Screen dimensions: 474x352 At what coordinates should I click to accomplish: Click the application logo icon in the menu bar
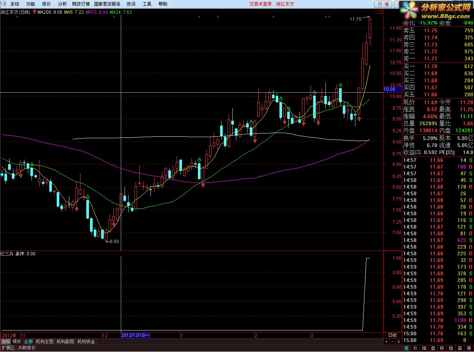4,4
